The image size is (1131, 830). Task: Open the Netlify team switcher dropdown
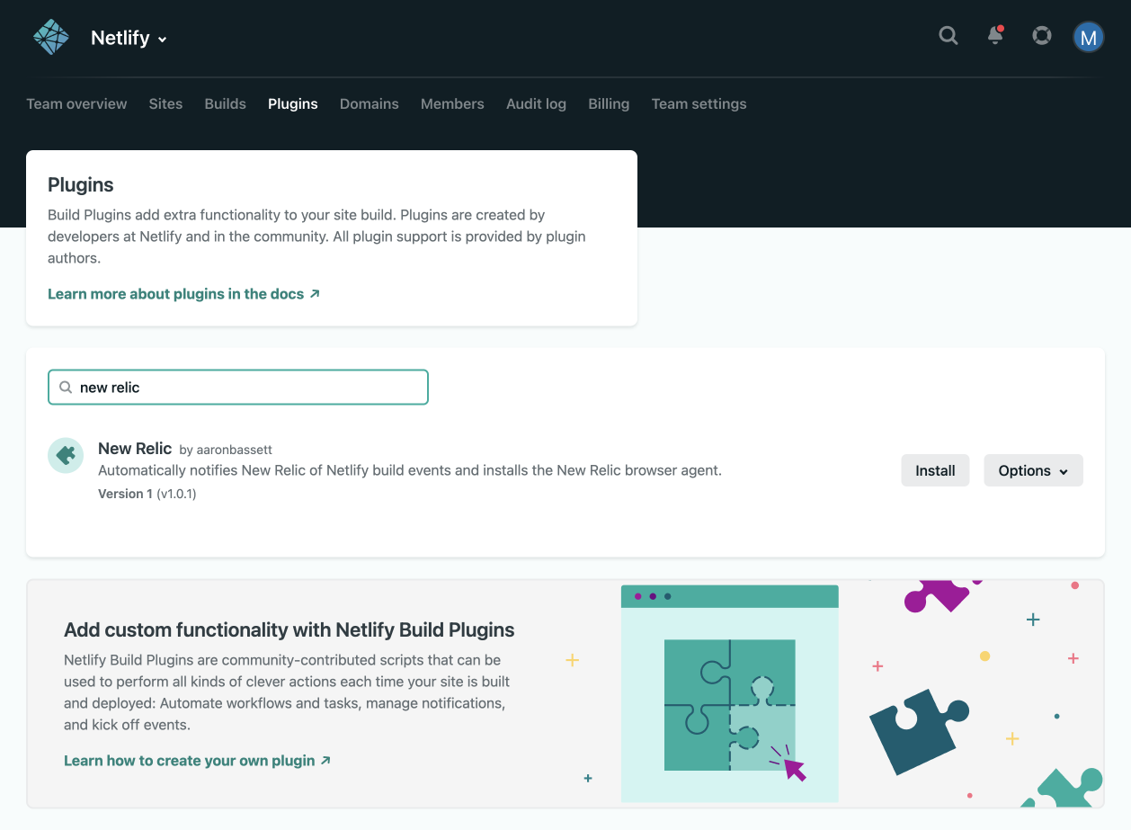click(x=129, y=38)
